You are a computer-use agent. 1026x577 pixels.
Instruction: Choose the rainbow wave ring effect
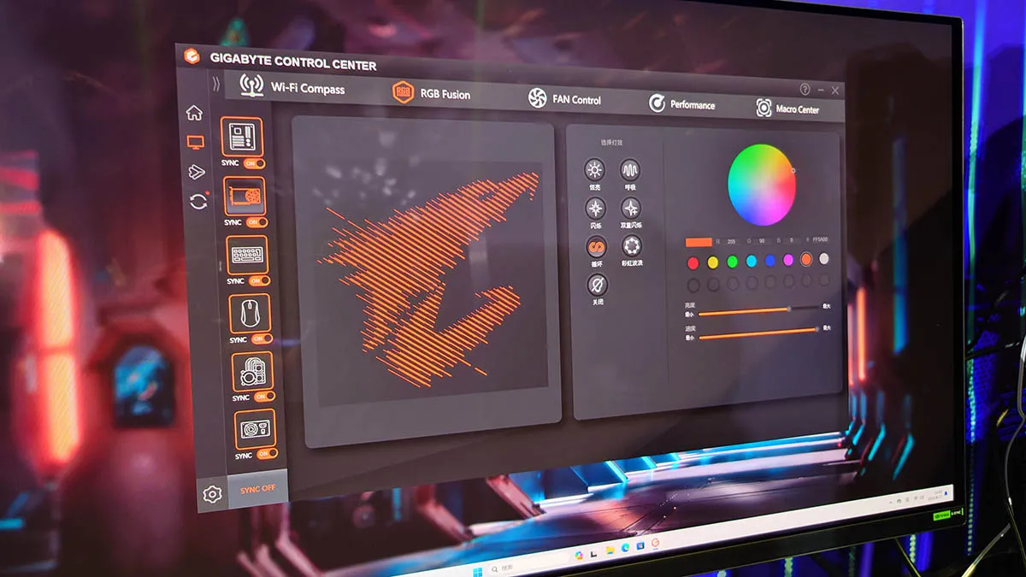(632, 247)
